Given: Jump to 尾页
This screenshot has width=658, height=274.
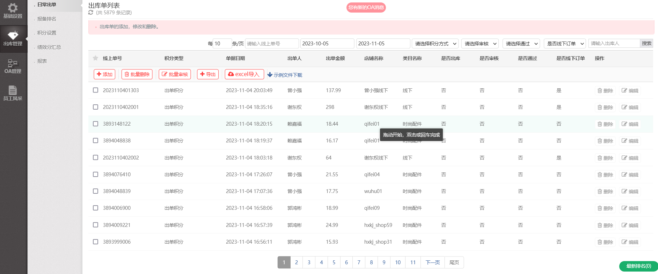Looking at the screenshot, I should [454, 262].
